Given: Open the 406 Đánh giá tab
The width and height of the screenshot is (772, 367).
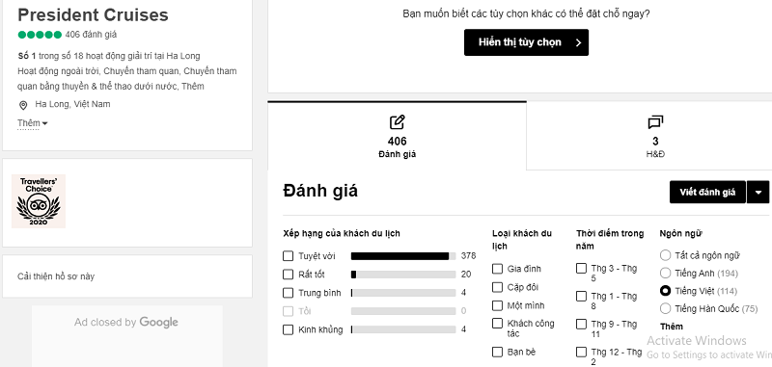Looking at the screenshot, I should (397, 136).
